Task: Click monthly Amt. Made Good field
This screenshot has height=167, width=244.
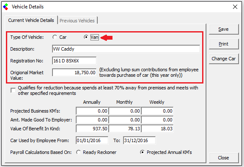Action: point(125,120)
